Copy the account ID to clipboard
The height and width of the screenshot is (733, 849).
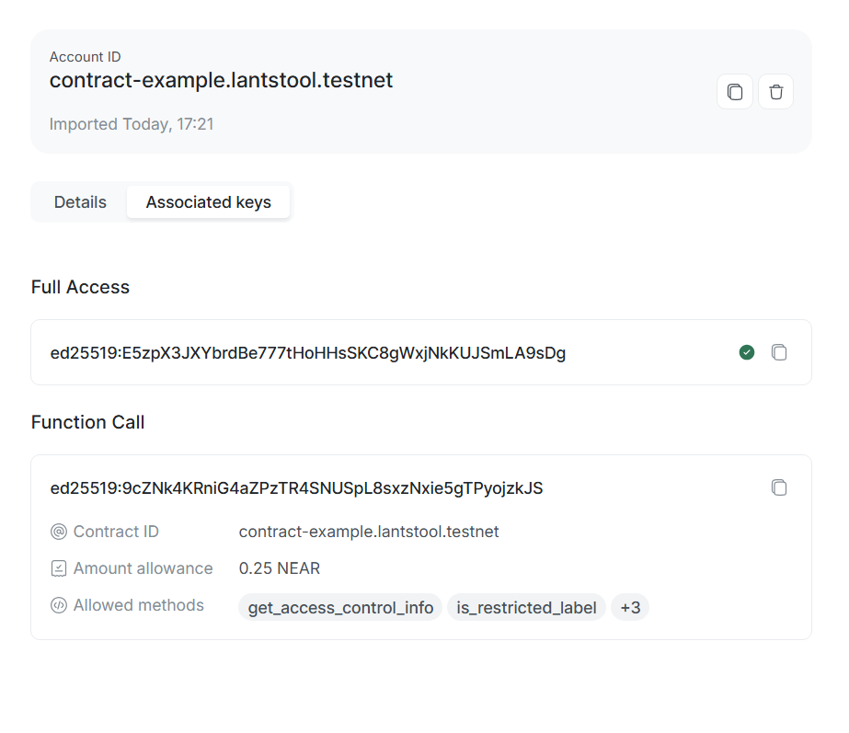(734, 92)
